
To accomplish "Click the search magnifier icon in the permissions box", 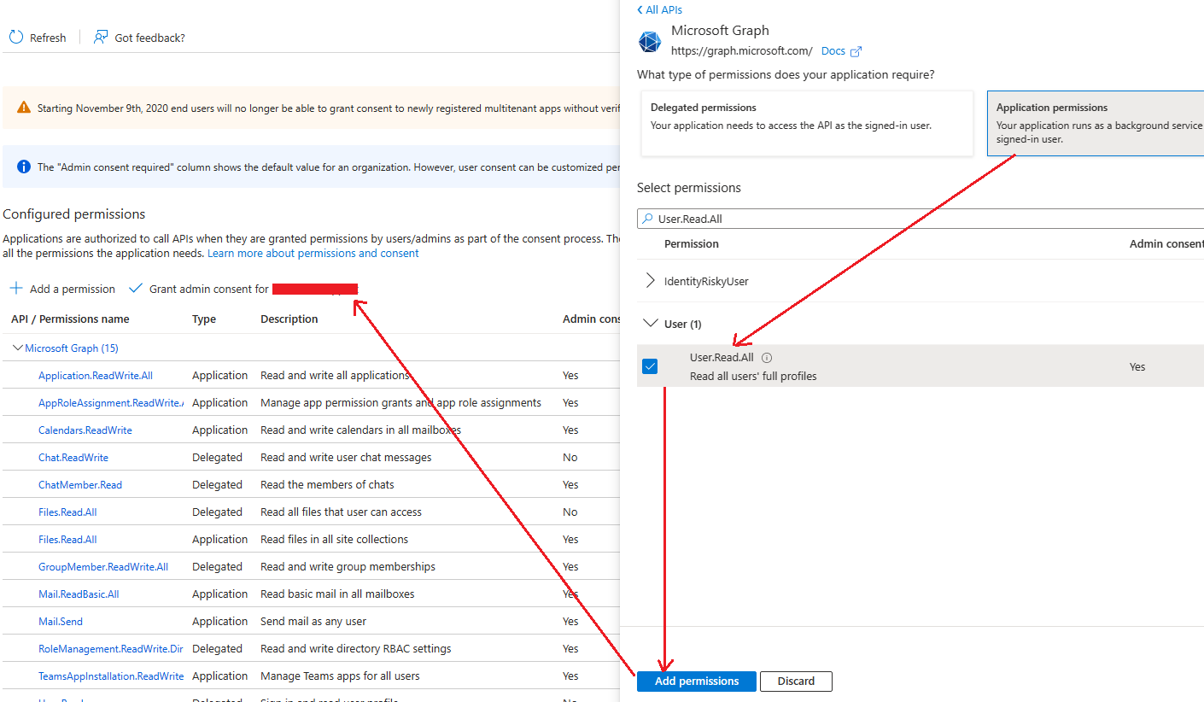I will click(648, 219).
